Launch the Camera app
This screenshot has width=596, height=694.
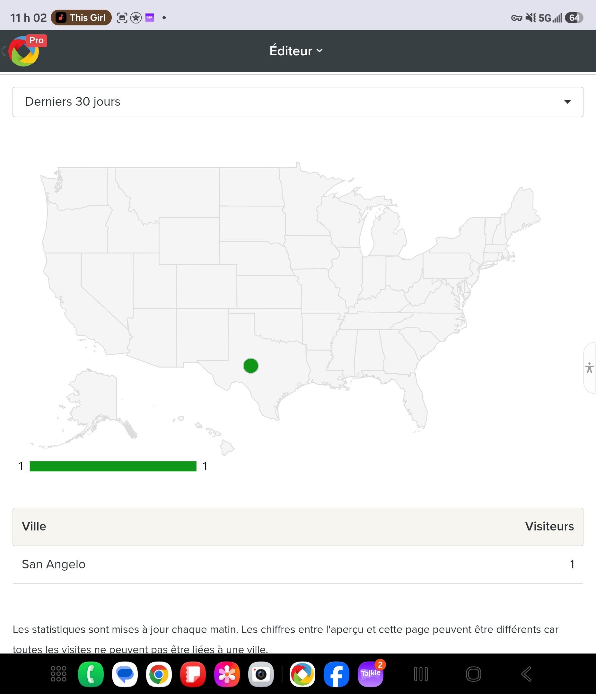(261, 674)
